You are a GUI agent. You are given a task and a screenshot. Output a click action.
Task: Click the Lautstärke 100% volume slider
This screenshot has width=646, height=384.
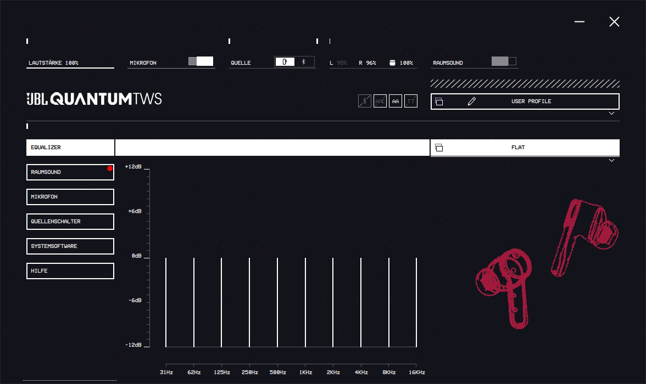70,64
